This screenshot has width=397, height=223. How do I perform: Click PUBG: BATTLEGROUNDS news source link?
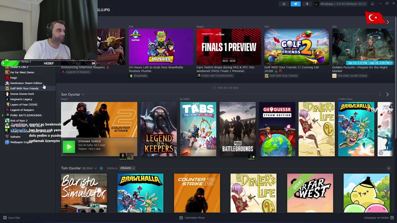[215, 76]
